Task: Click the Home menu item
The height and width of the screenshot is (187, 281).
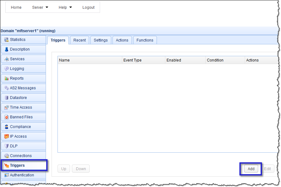Action: coord(16,7)
